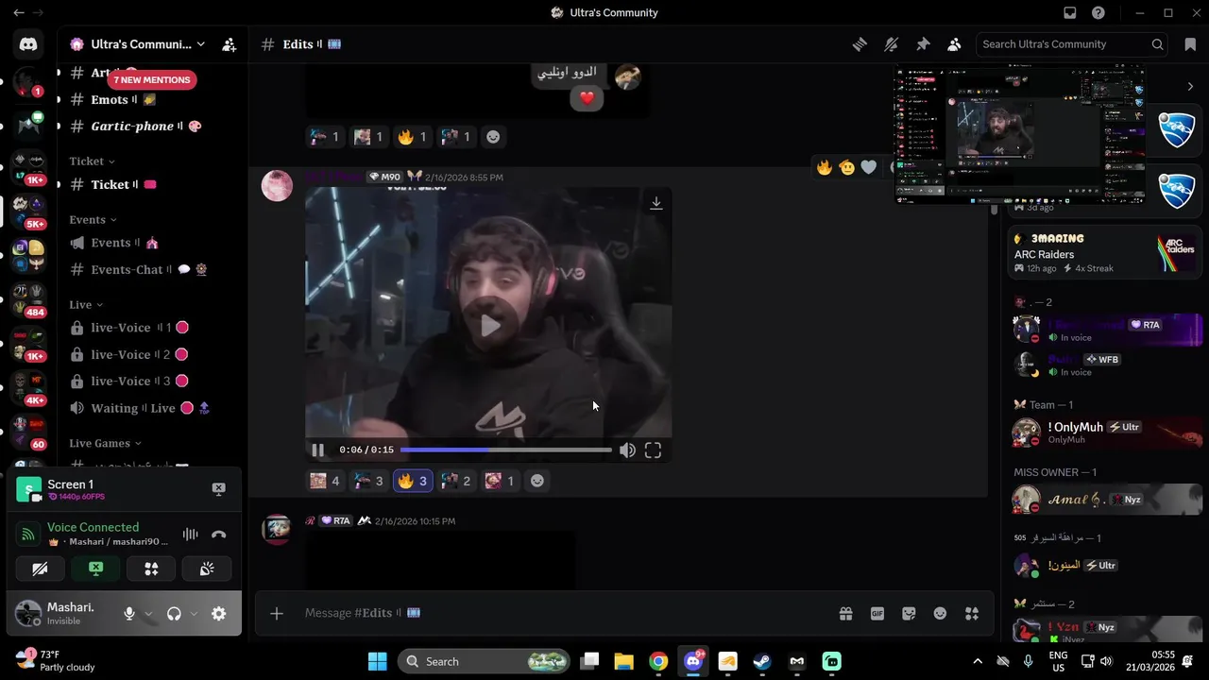1209x680 pixels.
Task: Toggle the member list icon
Action: 954,44
